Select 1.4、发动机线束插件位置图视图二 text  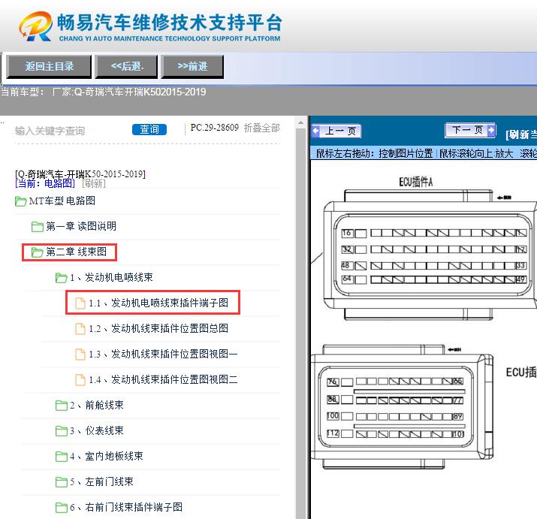tap(164, 379)
